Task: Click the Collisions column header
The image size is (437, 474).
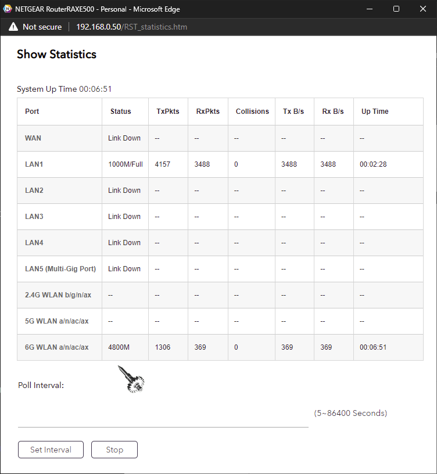Action: pos(252,112)
